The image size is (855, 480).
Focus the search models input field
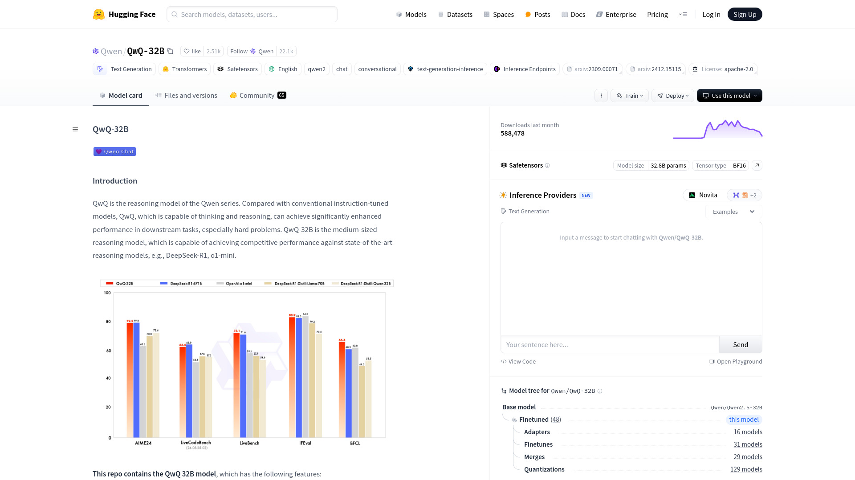click(252, 14)
